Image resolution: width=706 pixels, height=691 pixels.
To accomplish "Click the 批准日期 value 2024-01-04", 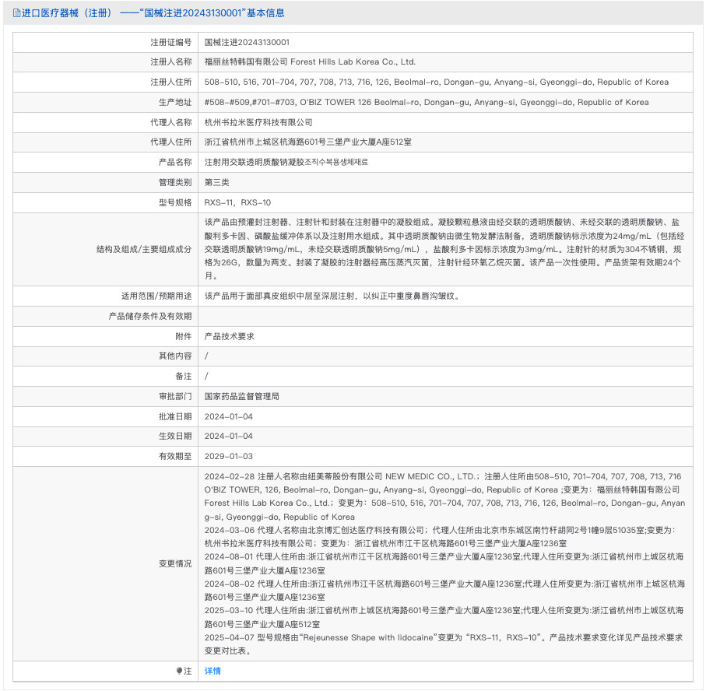I will point(228,417).
